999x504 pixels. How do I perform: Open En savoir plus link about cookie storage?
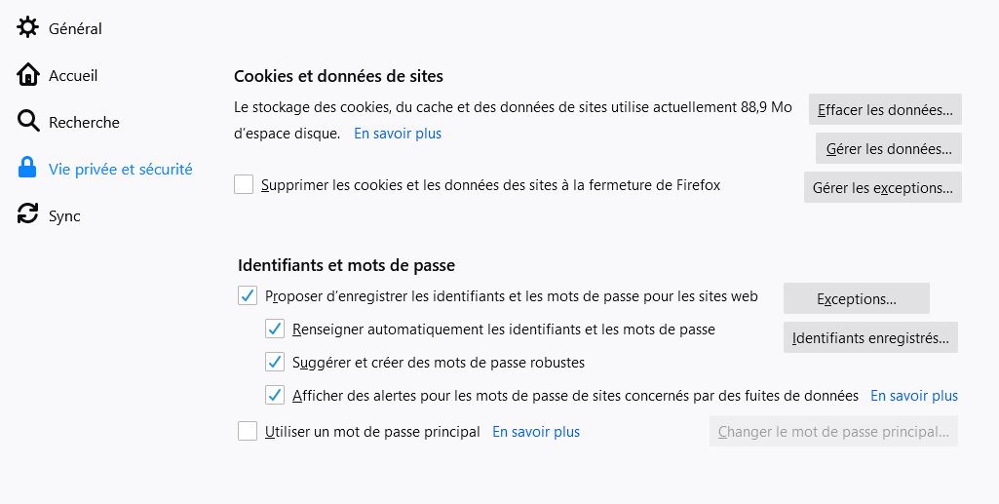(x=397, y=134)
